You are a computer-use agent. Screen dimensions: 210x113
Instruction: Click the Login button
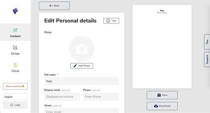pyautogui.click(x=15, y=105)
